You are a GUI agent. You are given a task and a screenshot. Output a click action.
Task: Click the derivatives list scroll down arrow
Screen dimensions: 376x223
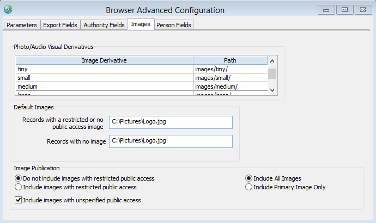272,90
